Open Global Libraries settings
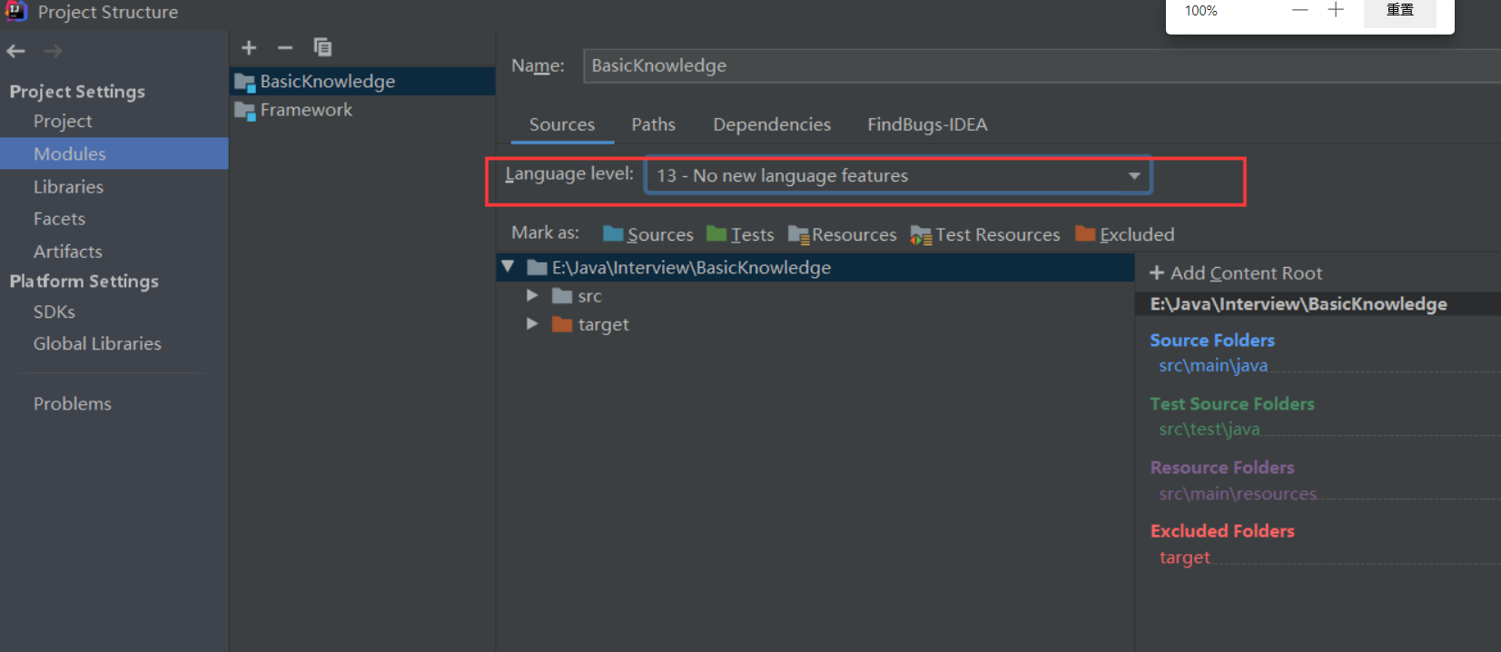The width and height of the screenshot is (1501, 652). point(97,343)
